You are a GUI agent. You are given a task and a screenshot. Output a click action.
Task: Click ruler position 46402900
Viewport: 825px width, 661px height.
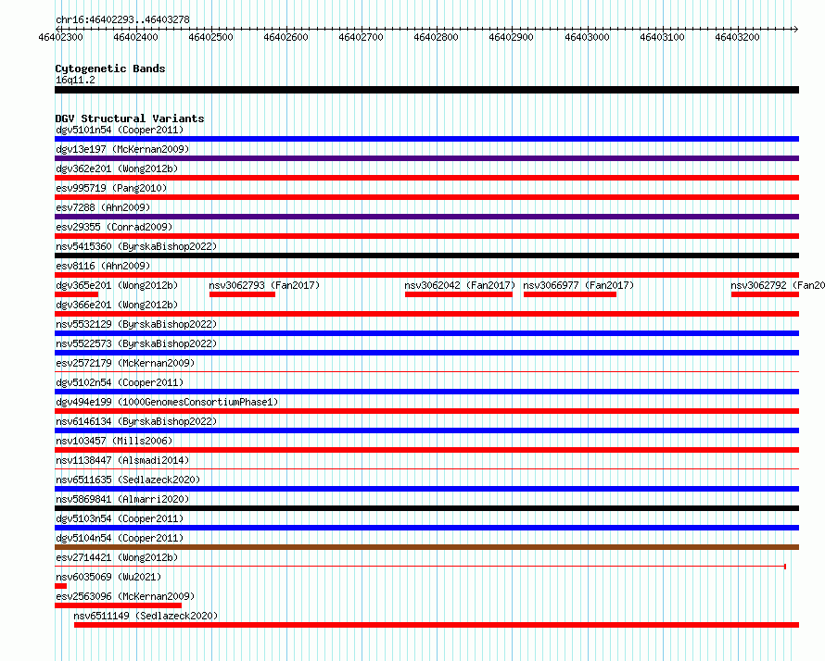click(x=511, y=37)
